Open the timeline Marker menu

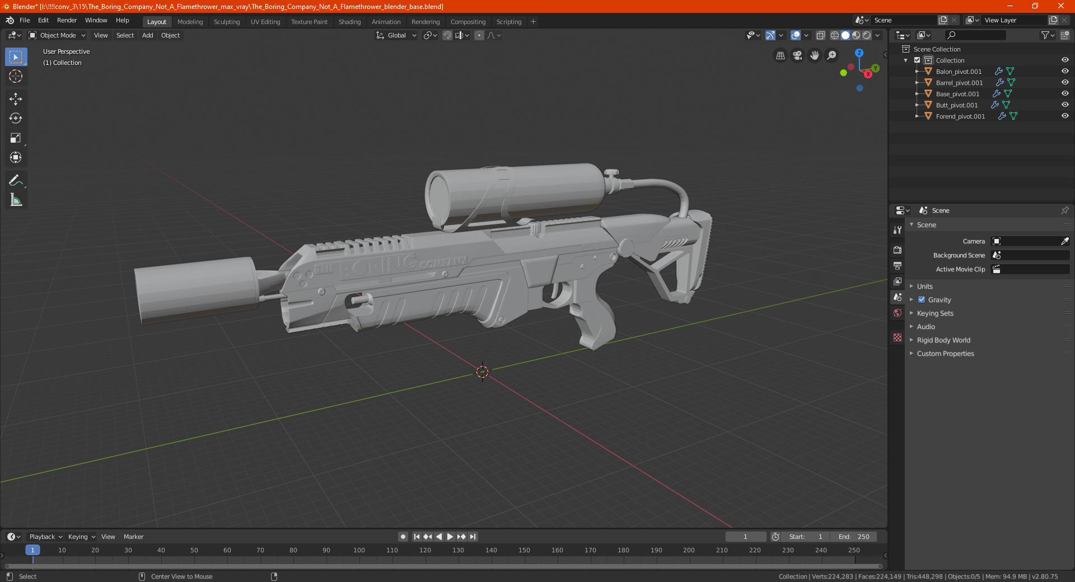[x=133, y=537]
